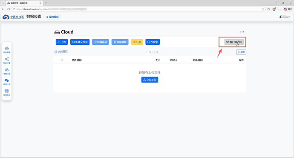Click the 文件名称 column header
Viewport: 294px width, 158px height.
point(77,60)
